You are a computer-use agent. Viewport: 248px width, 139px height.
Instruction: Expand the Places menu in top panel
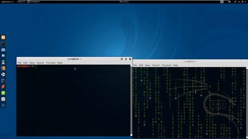pos(21,2)
